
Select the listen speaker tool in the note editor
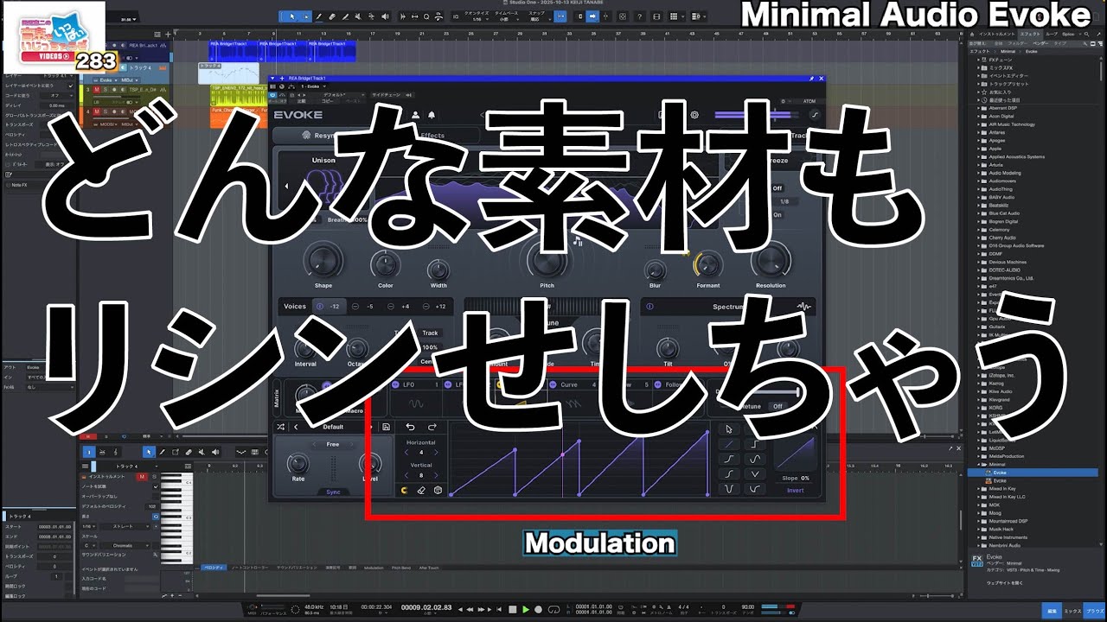tap(215, 452)
